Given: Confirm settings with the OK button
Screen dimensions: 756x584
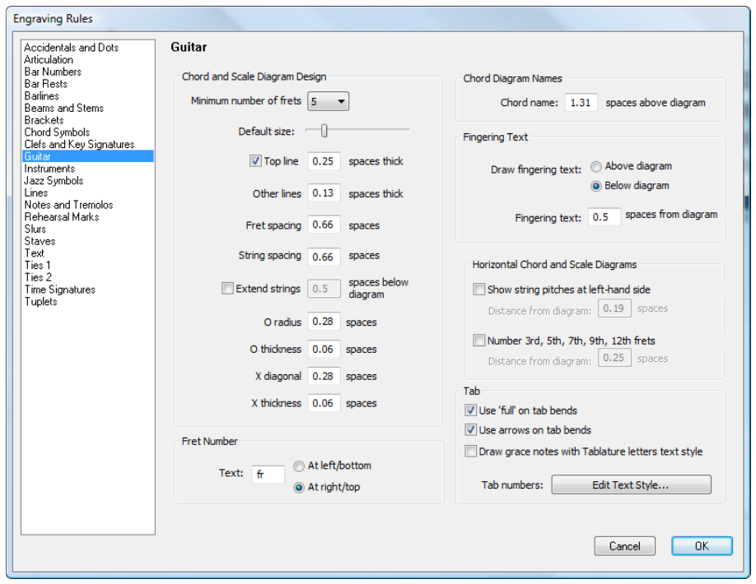Looking at the screenshot, I should (x=702, y=546).
